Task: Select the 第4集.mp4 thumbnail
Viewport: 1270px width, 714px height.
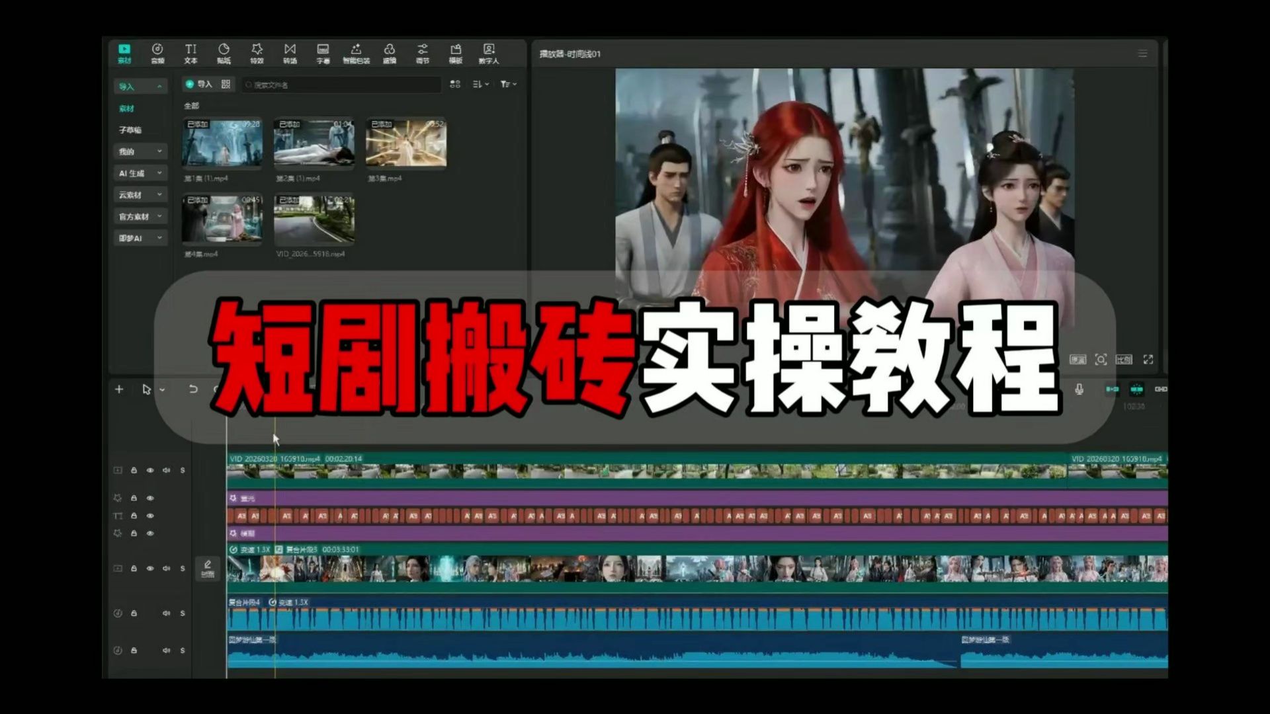Action: [222, 218]
